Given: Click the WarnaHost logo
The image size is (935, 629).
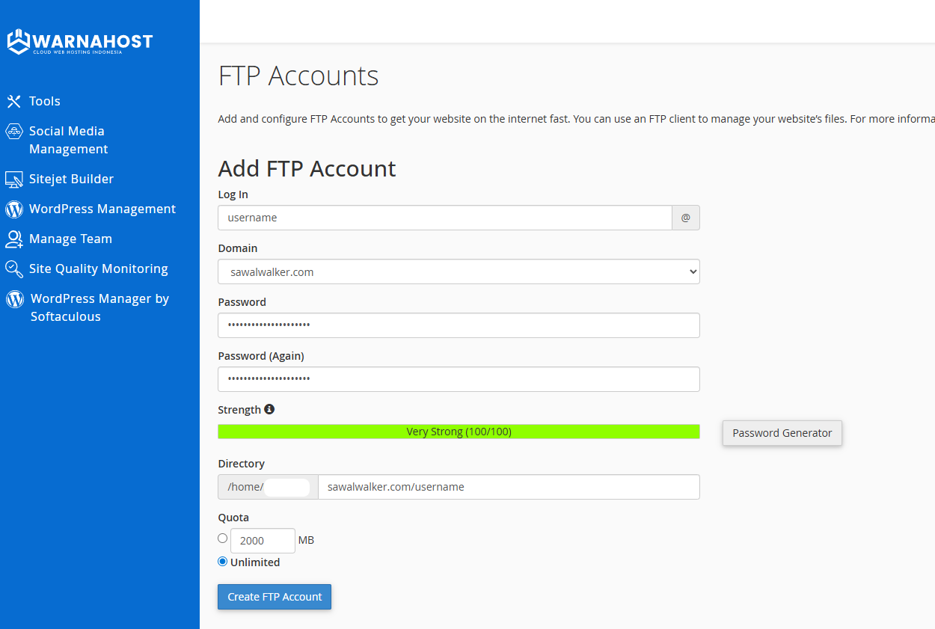Looking at the screenshot, I should coord(79,42).
